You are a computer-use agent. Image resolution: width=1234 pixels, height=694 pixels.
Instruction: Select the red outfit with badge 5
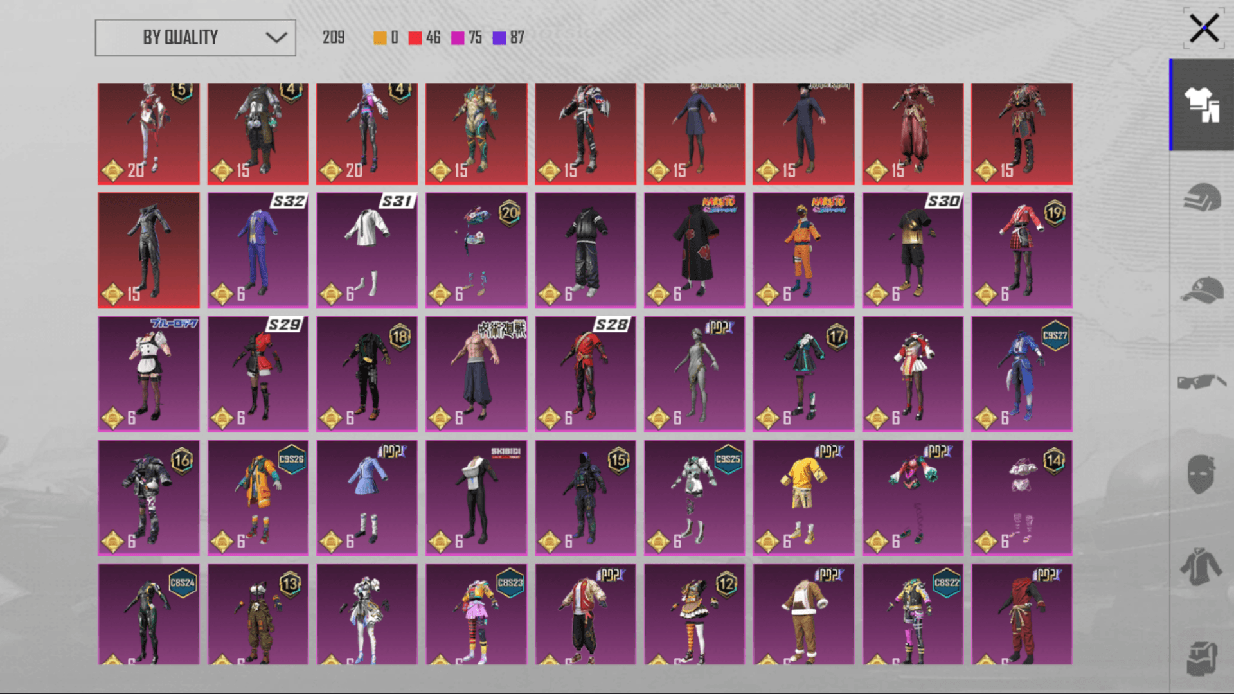pos(148,134)
